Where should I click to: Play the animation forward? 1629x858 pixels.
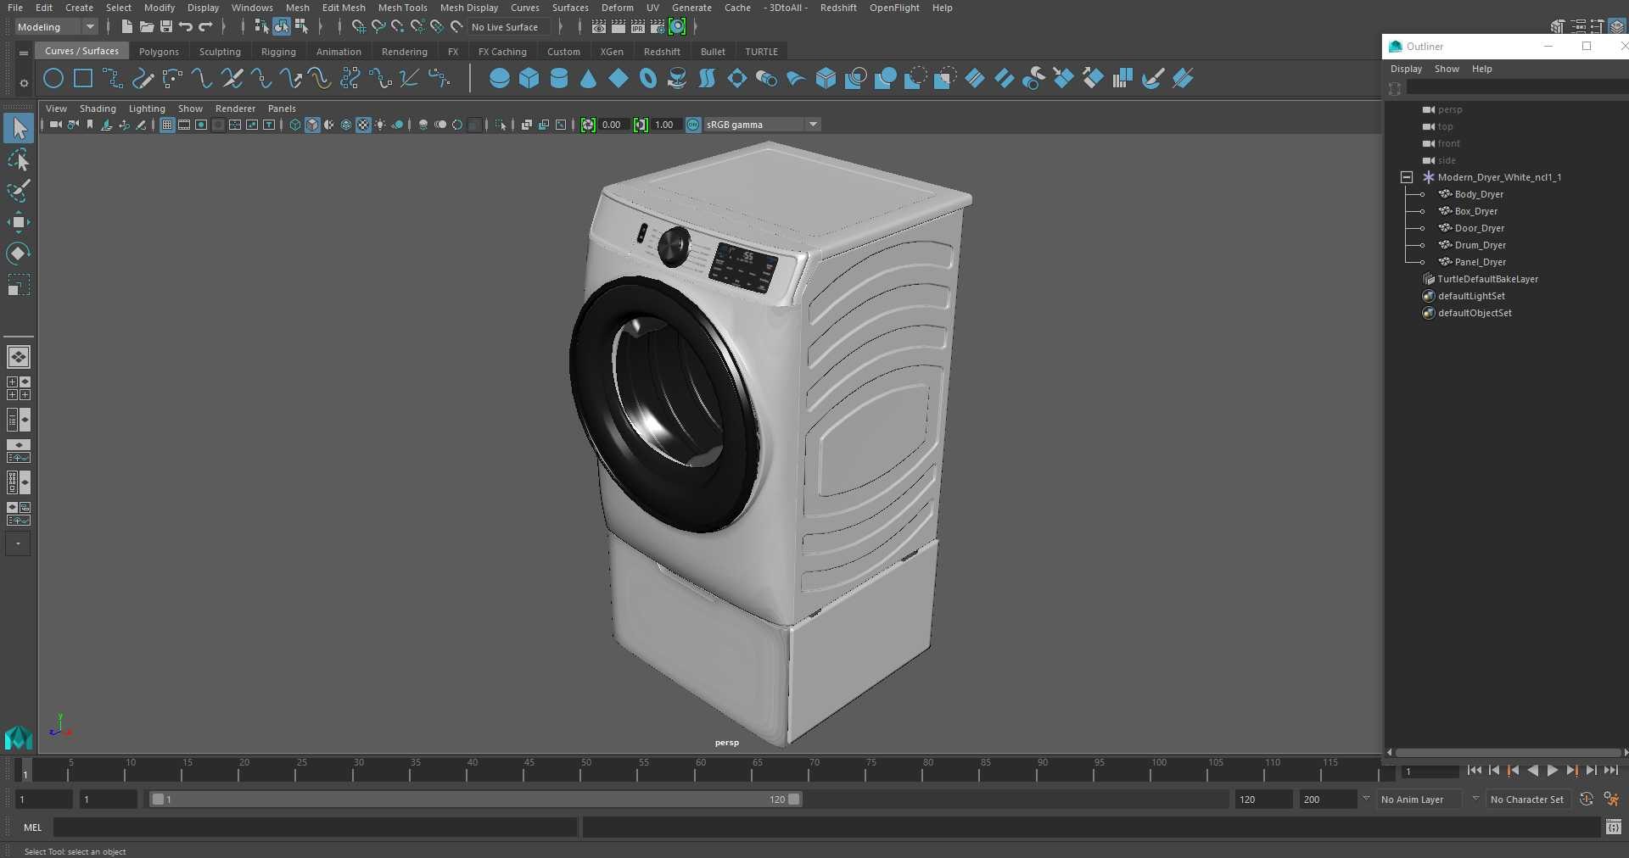point(1552,771)
